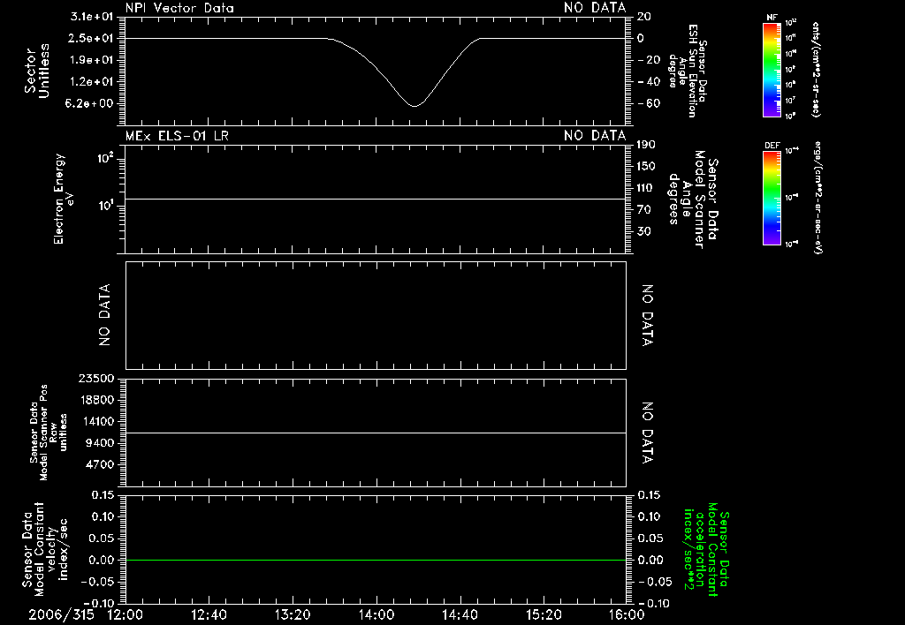Click the 190 scanner angle axis value
The width and height of the screenshot is (905, 625).
coord(646,145)
